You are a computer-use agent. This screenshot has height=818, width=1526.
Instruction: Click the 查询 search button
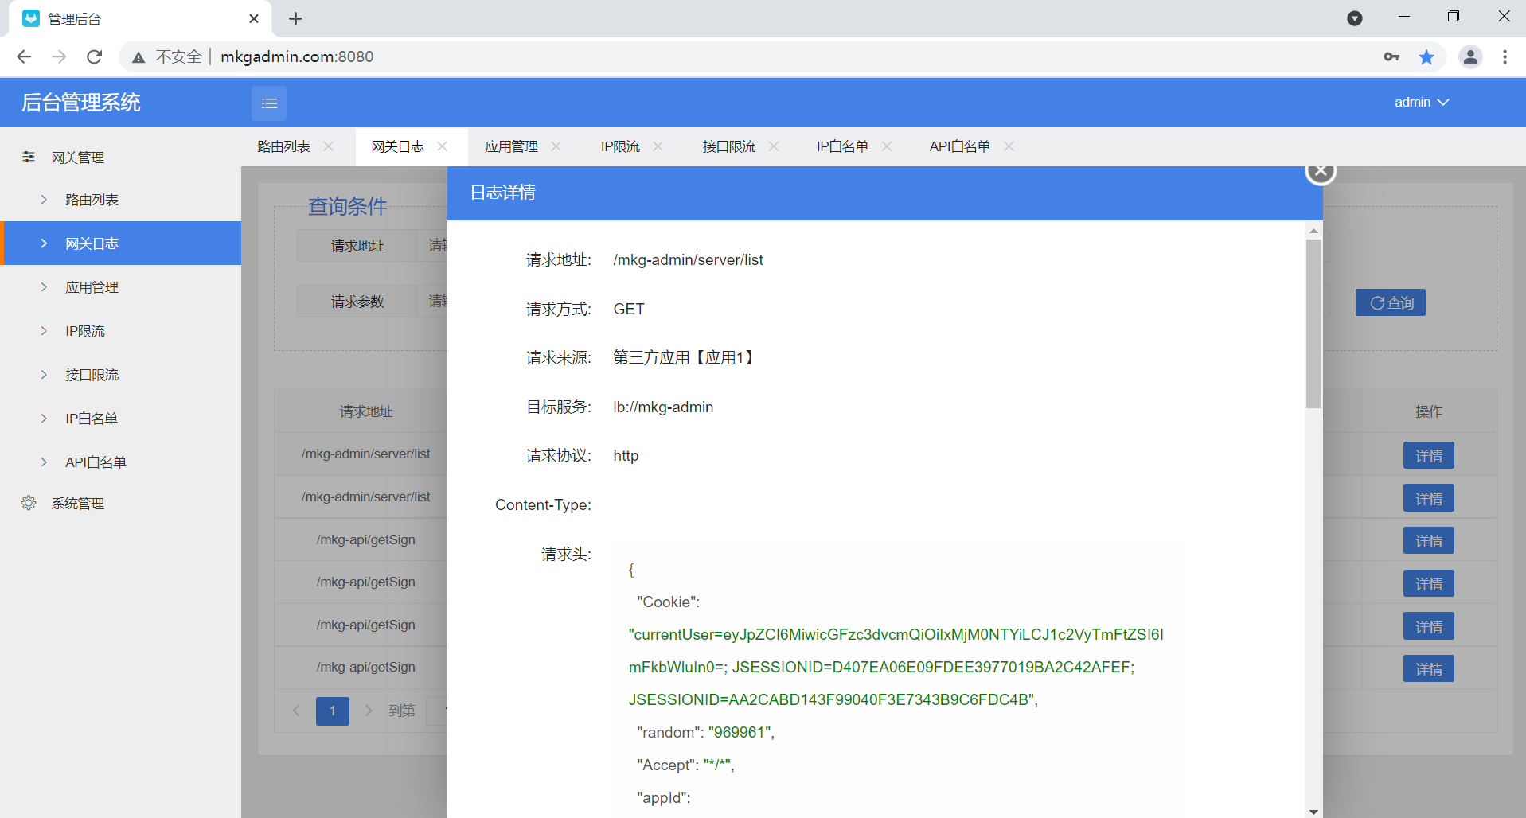pyautogui.click(x=1391, y=302)
